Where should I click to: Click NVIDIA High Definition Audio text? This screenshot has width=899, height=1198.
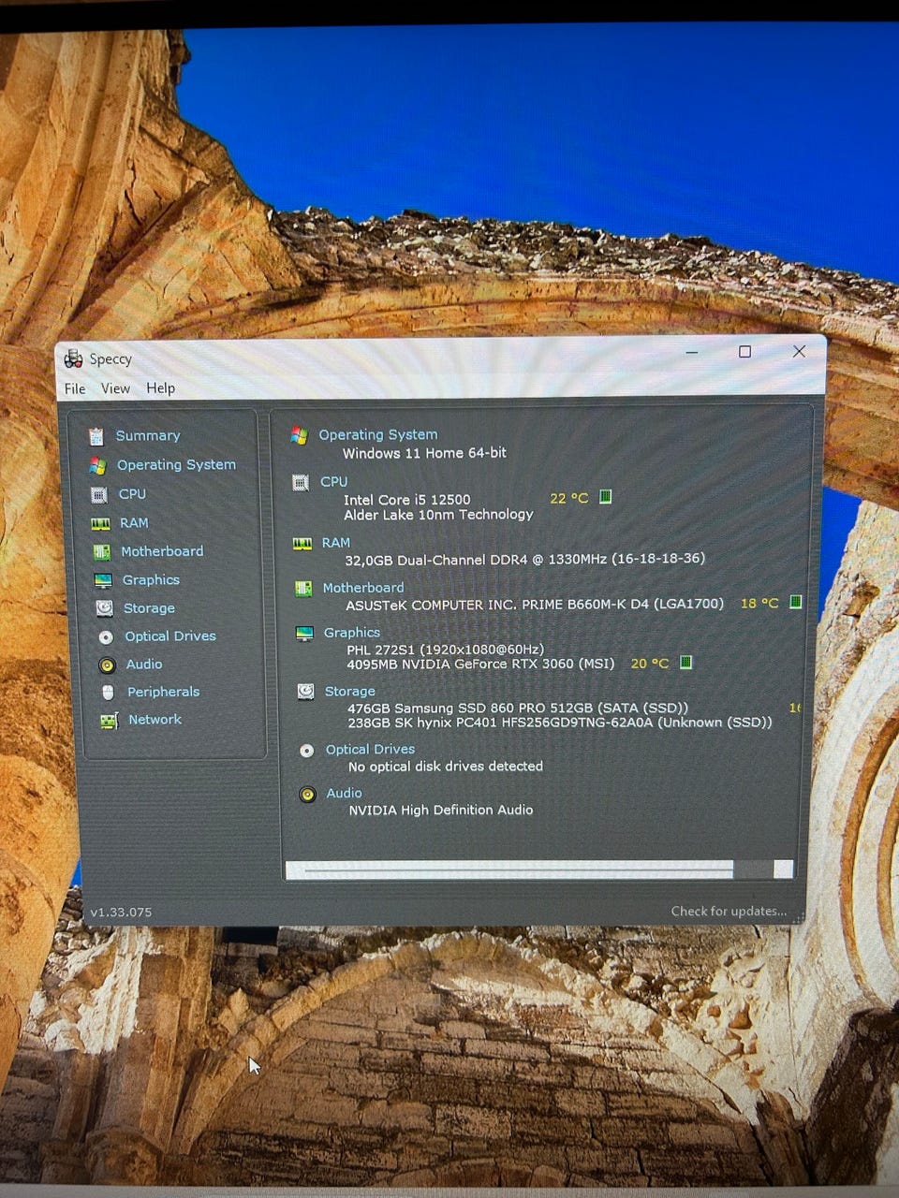(x=440, y=810)
